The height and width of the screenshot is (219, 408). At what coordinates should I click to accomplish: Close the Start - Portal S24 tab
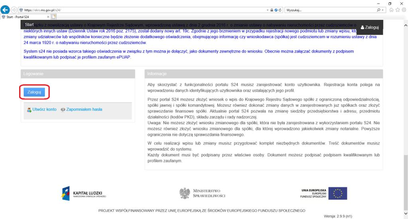(48, 17)
